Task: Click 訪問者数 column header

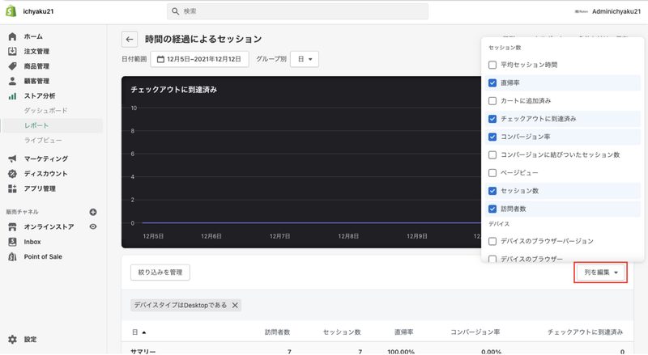Action: [277, 332]
